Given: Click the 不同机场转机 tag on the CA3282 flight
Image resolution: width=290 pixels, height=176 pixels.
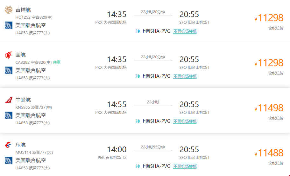Looking at the screenshot, I should click(185, 76).
